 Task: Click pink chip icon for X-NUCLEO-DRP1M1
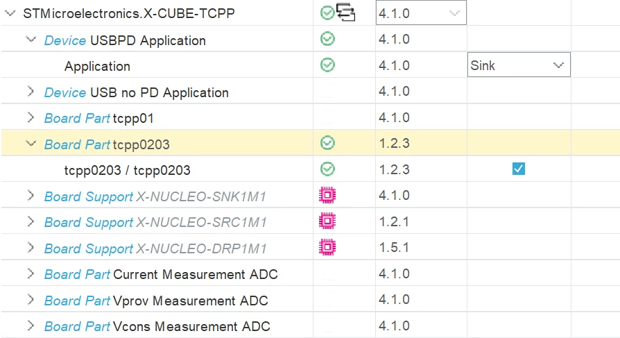point(327,247)
